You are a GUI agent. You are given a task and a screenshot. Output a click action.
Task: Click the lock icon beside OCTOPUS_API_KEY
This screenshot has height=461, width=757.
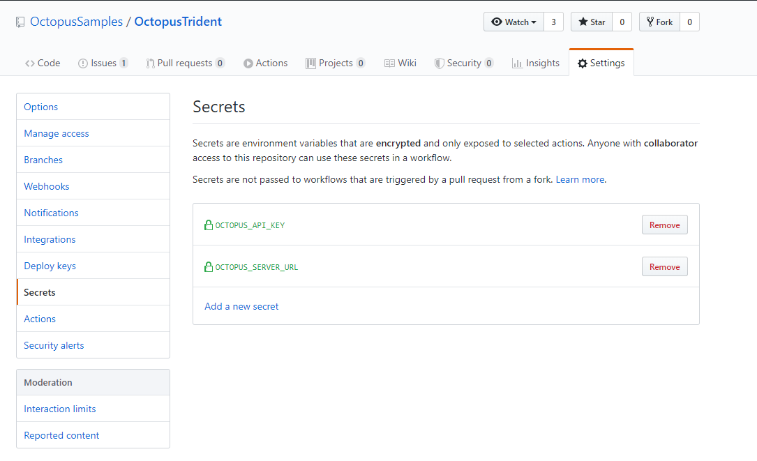click(208, 225)
